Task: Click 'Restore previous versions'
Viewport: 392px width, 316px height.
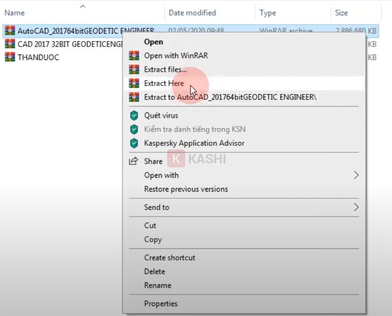Action: pyautogui.click(x=186, y=189)
